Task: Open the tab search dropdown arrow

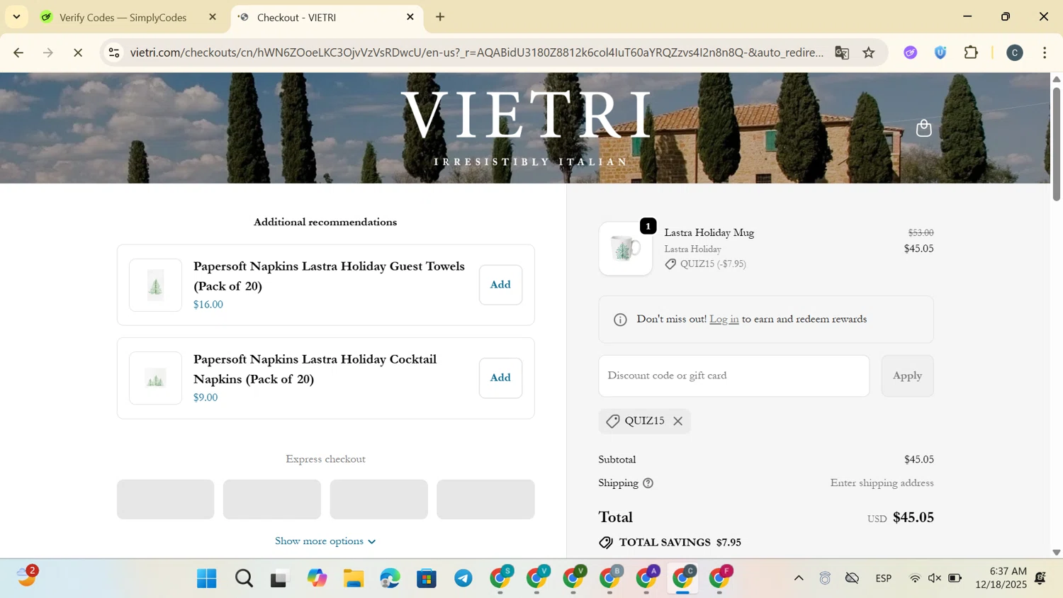Action: 16,17
